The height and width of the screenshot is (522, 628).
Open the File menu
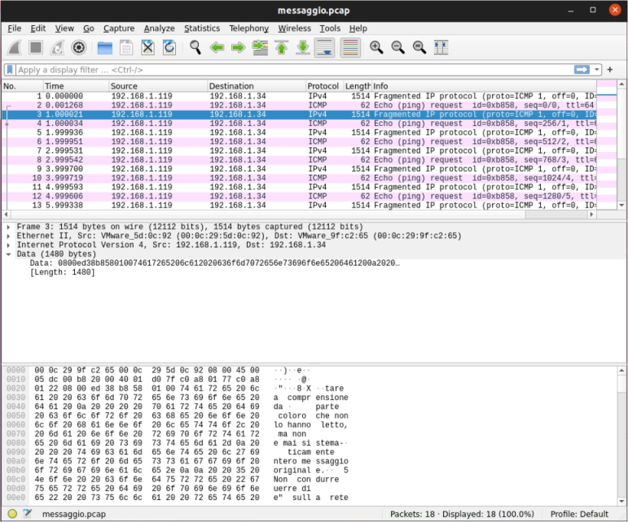pos(15,28)
